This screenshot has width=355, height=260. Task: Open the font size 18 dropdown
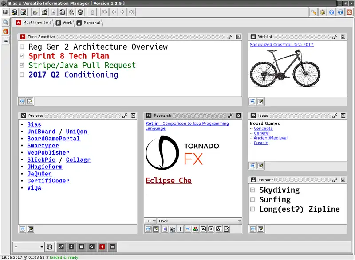(150, 221)
